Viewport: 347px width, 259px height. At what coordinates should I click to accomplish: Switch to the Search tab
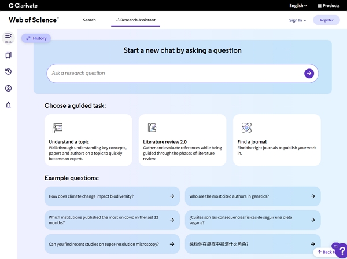click(x=89, y=20)
